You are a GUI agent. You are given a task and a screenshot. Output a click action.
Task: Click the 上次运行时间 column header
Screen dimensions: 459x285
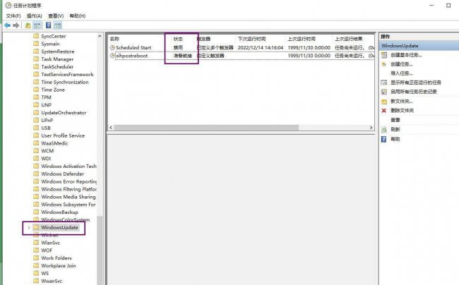pyautogui.click(x=302, y=39)
